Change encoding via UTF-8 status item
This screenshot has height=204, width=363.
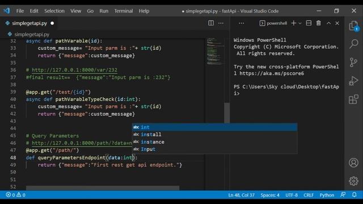tap(292, 195)
